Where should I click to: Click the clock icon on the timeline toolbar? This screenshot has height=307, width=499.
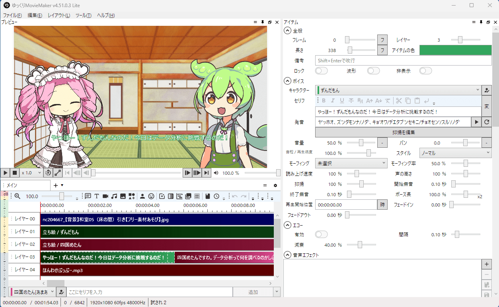click(x=216, y=196)
